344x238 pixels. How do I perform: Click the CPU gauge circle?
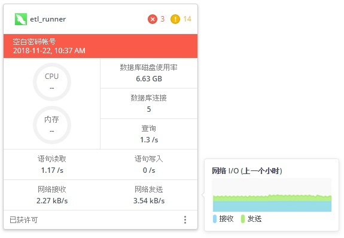pyautogui.click(x=52, y=82)
